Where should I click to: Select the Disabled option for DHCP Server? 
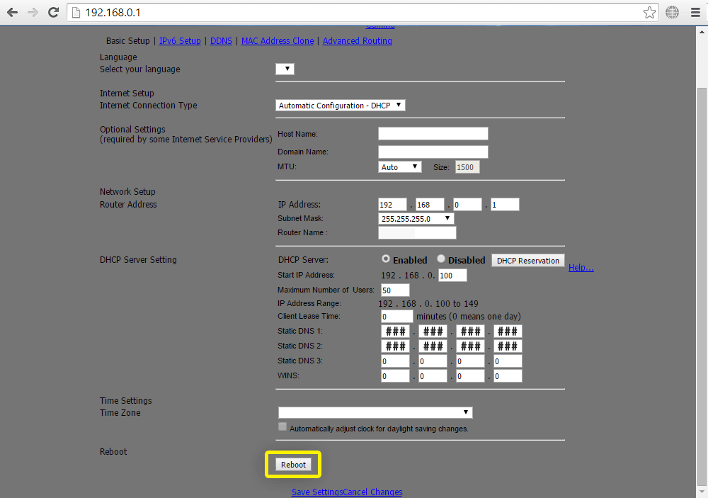(440, 259)
